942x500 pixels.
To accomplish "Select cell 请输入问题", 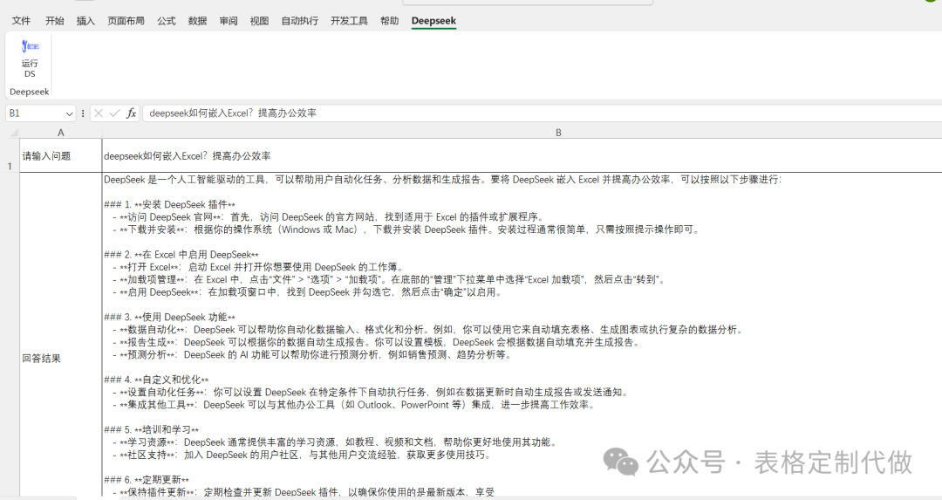I will pos(61,155).
